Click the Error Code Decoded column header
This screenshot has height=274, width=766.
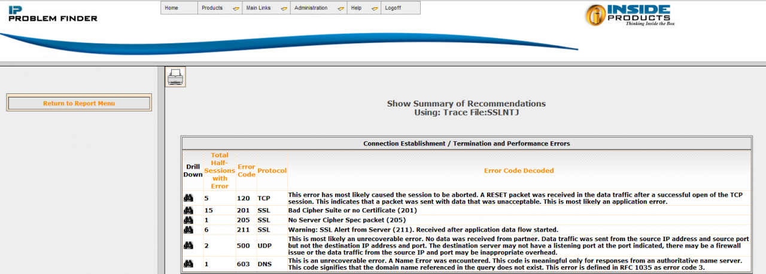(x=519, y=171)
